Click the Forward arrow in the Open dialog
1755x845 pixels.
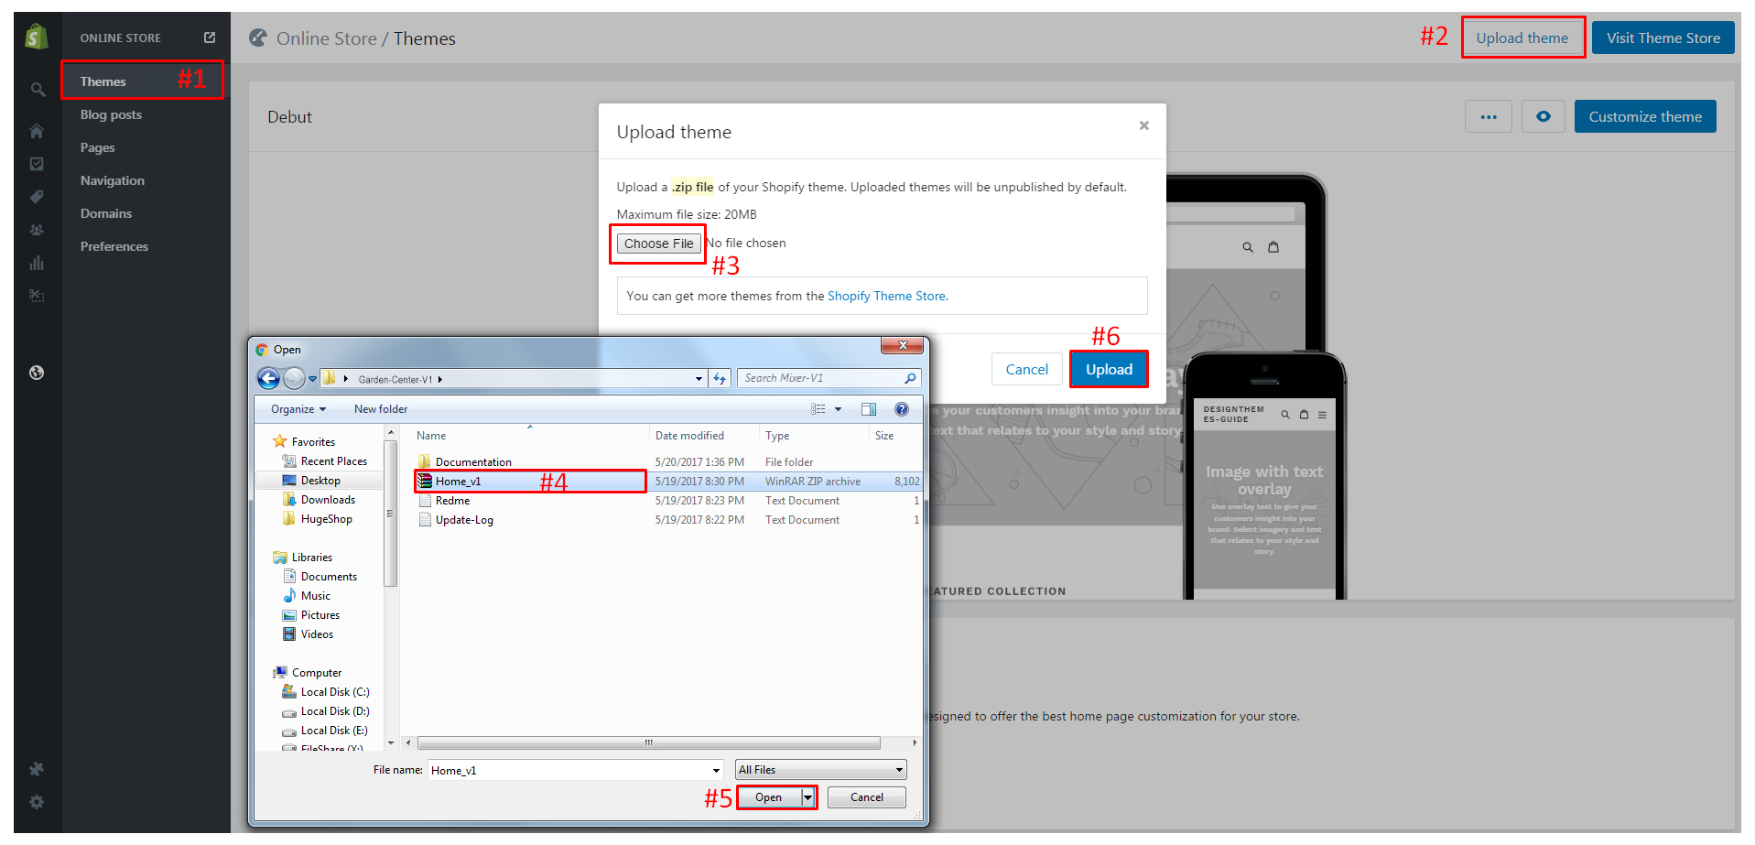point(294,378)
